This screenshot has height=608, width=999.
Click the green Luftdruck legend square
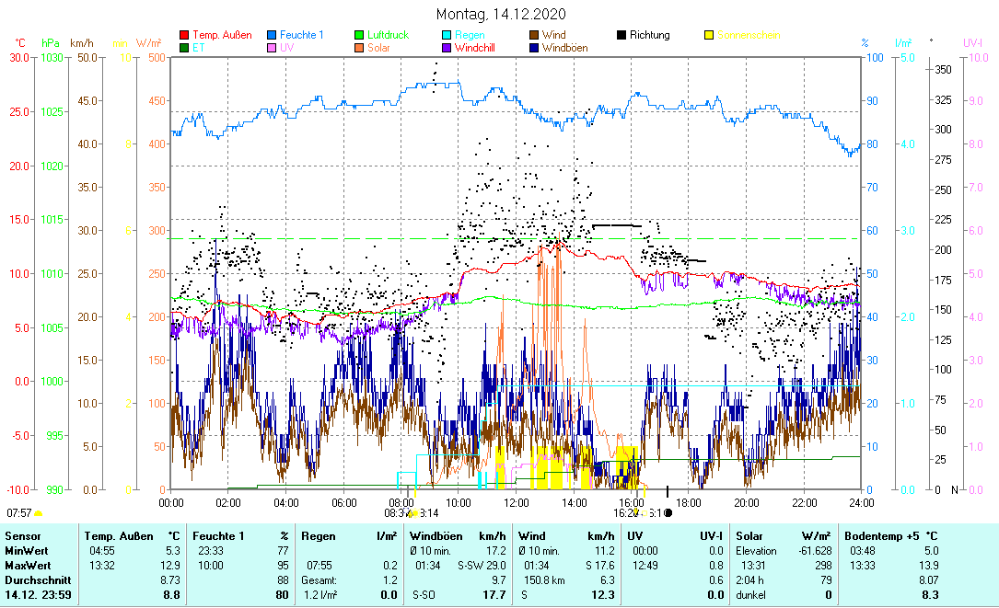point(359,36)
